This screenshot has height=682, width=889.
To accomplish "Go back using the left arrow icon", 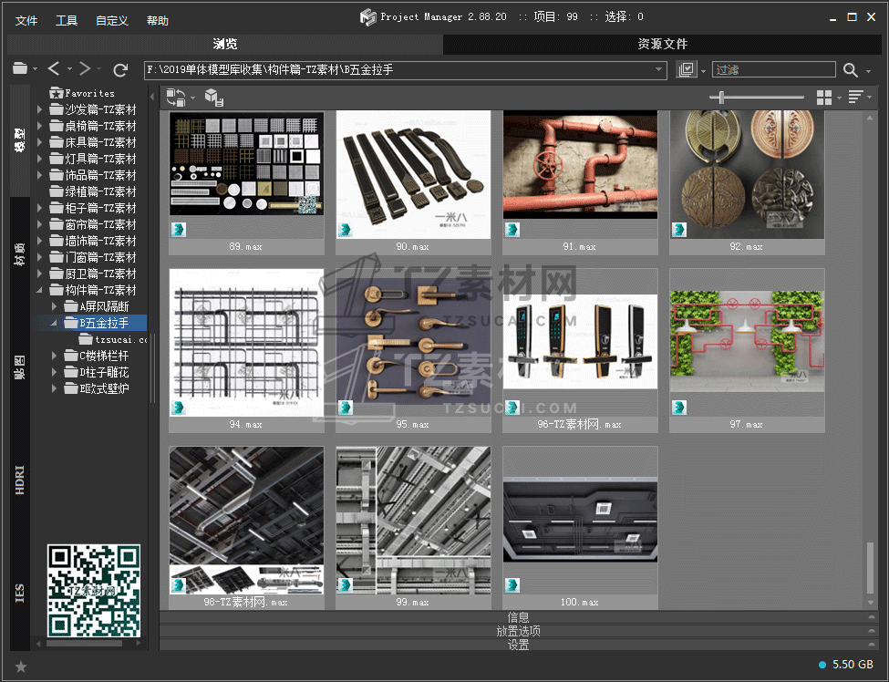I will pyautogui.click(x=54, y=69).
